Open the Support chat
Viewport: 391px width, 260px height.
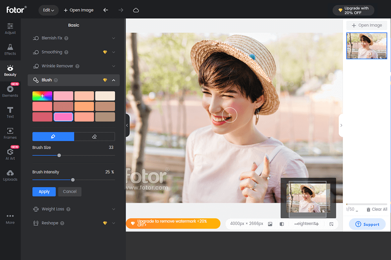pos(367,224)
